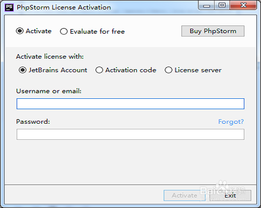The image size is (261, 208).
Task: Click the Exit button
Action: coord(230,196)
